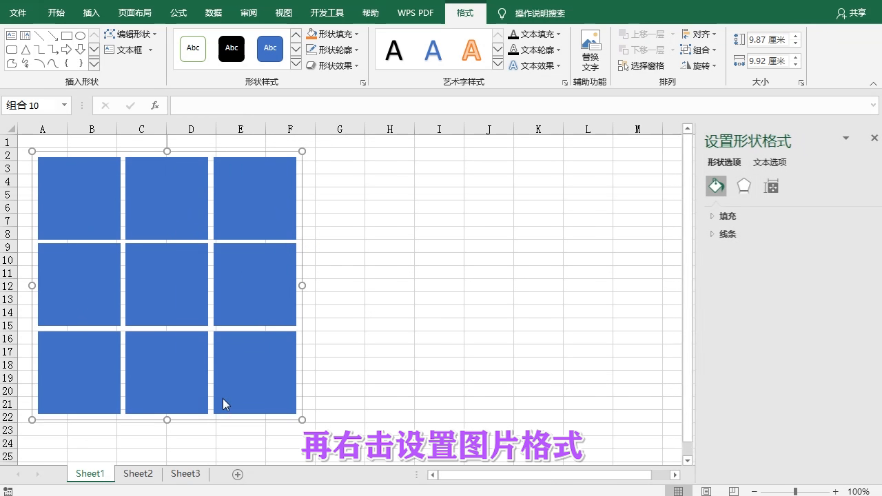Expand the 线条 line section
Image resolution: width=882 pixels, height=496 pixels.
727,234
